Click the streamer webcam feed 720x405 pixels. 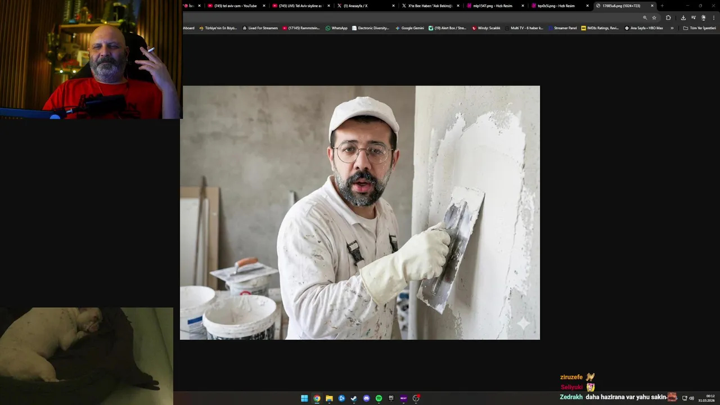click(91, 59)
